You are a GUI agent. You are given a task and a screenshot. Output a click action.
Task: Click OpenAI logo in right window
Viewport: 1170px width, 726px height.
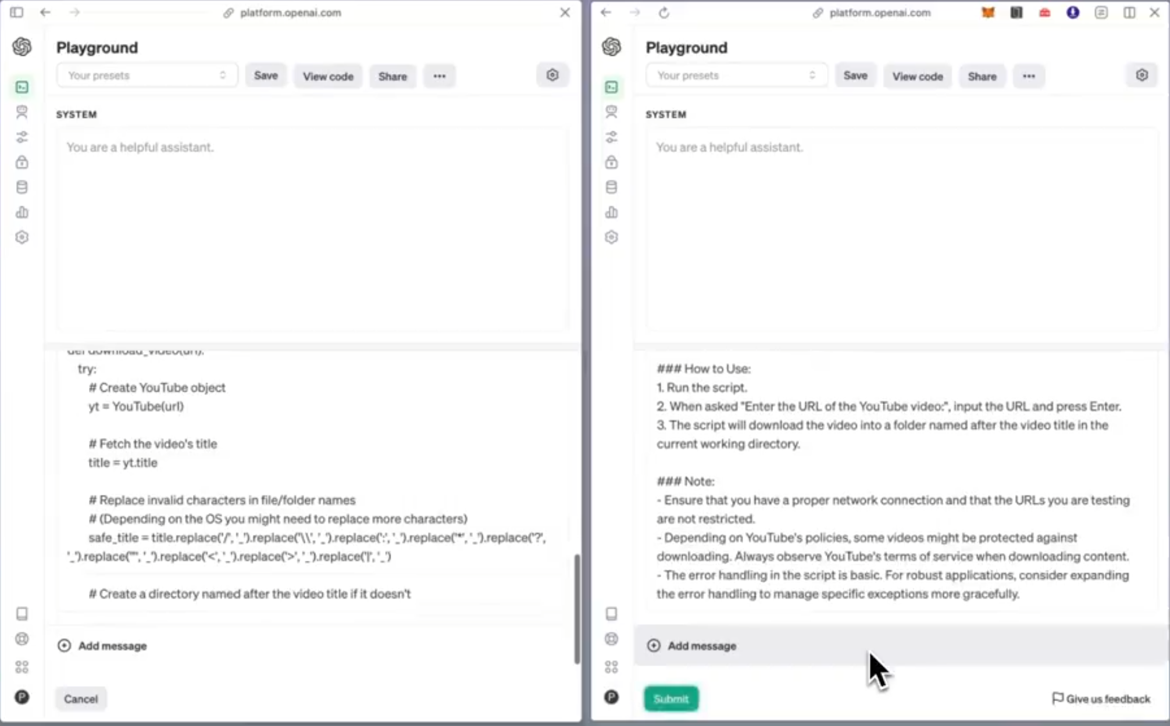(x=612, y=47)
